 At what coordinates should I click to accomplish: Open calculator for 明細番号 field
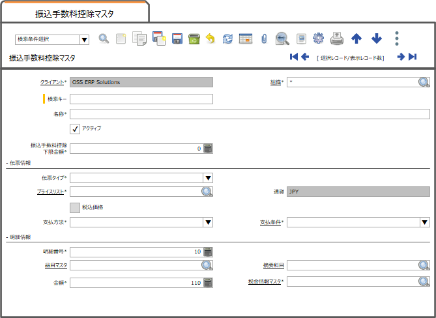(208, 252)
